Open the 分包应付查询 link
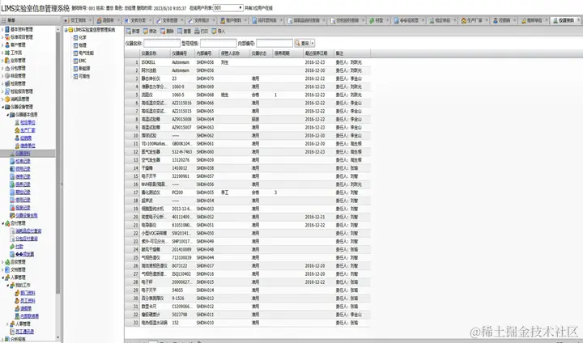The height and width of the screenshot is (343, 583). click(27, 239)
